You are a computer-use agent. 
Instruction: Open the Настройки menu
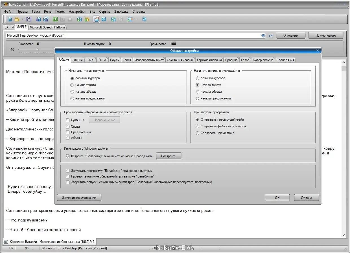tap(77, 12)
